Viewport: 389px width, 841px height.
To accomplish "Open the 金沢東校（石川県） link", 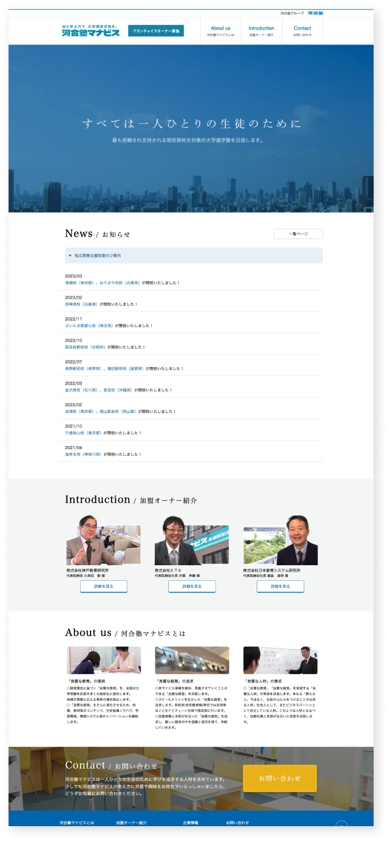I will coord(82,390).
